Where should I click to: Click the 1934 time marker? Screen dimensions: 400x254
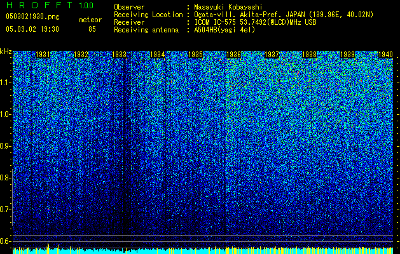[x=158, y=55]
